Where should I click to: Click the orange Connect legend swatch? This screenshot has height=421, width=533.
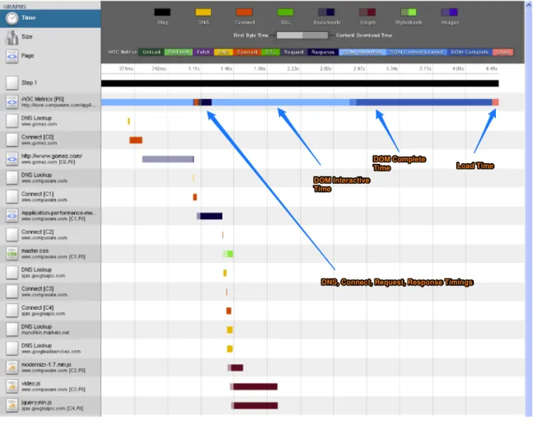[x=245, y=12]
